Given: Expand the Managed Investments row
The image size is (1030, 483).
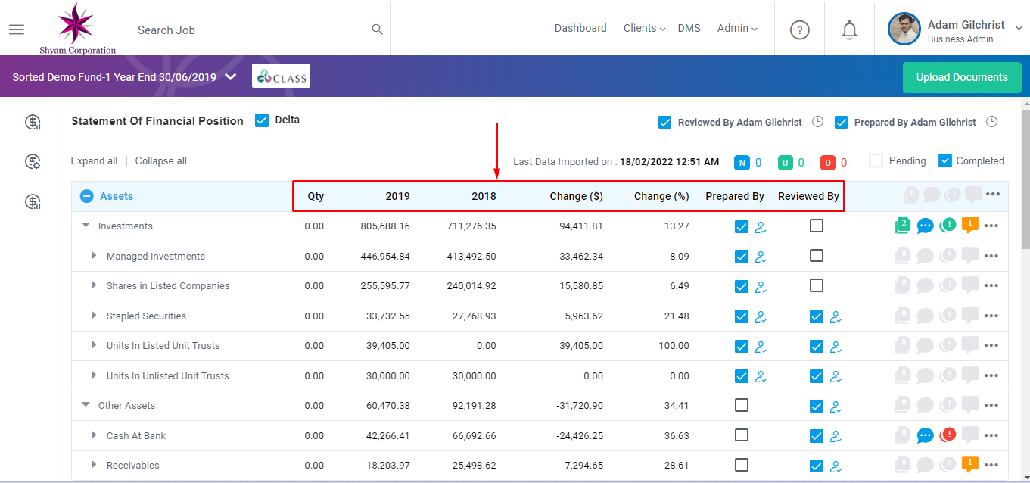Looking at the screenshot, I should coord(94,256).
